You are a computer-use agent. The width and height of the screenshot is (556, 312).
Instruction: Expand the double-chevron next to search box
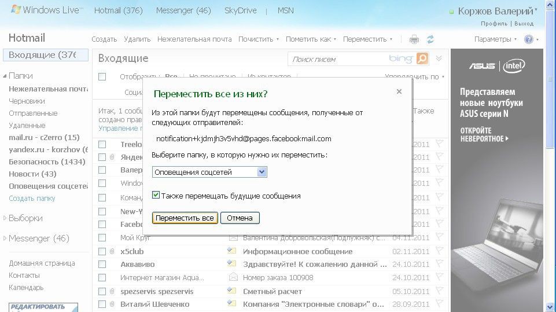439,58
